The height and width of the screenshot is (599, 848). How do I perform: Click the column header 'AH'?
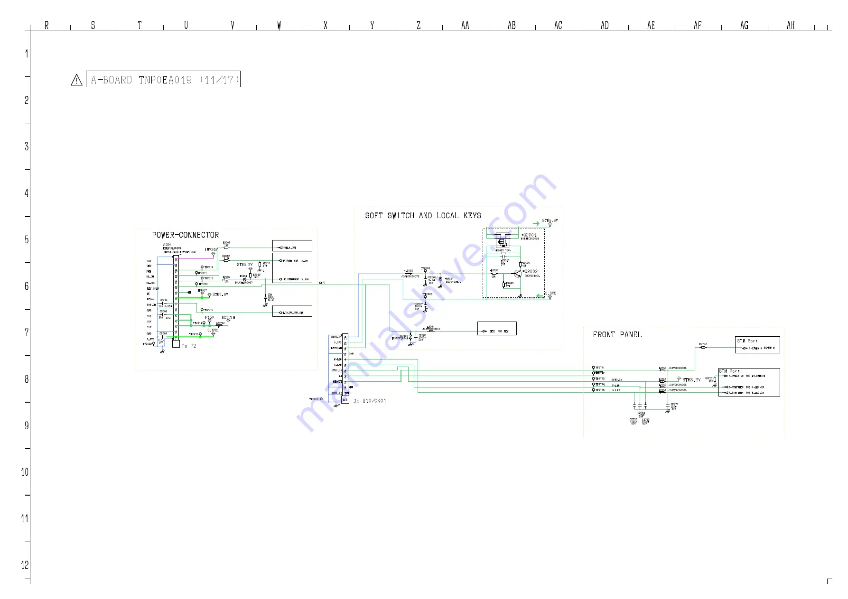(791, 26)
